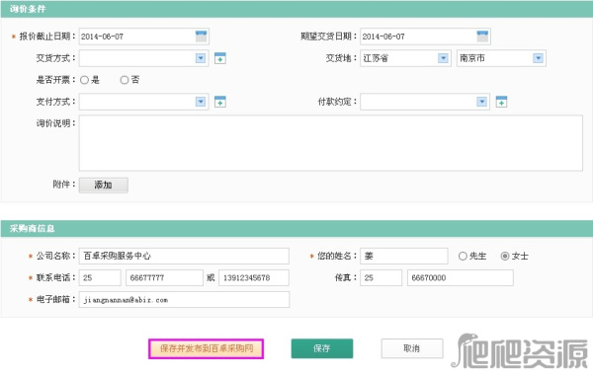Click the 联系电话 area code field

(x=100, y=278)
